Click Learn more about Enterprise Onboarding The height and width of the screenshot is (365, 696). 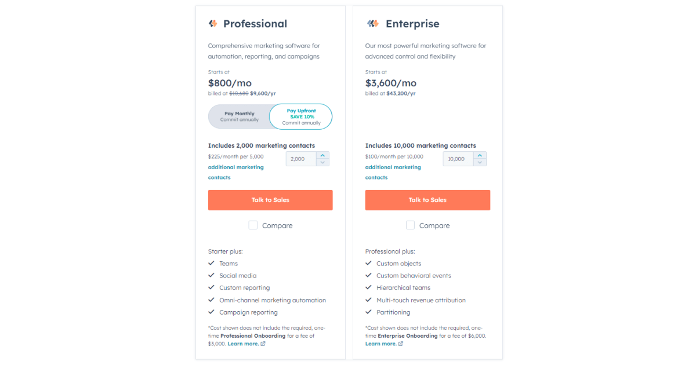click(380, 343)
